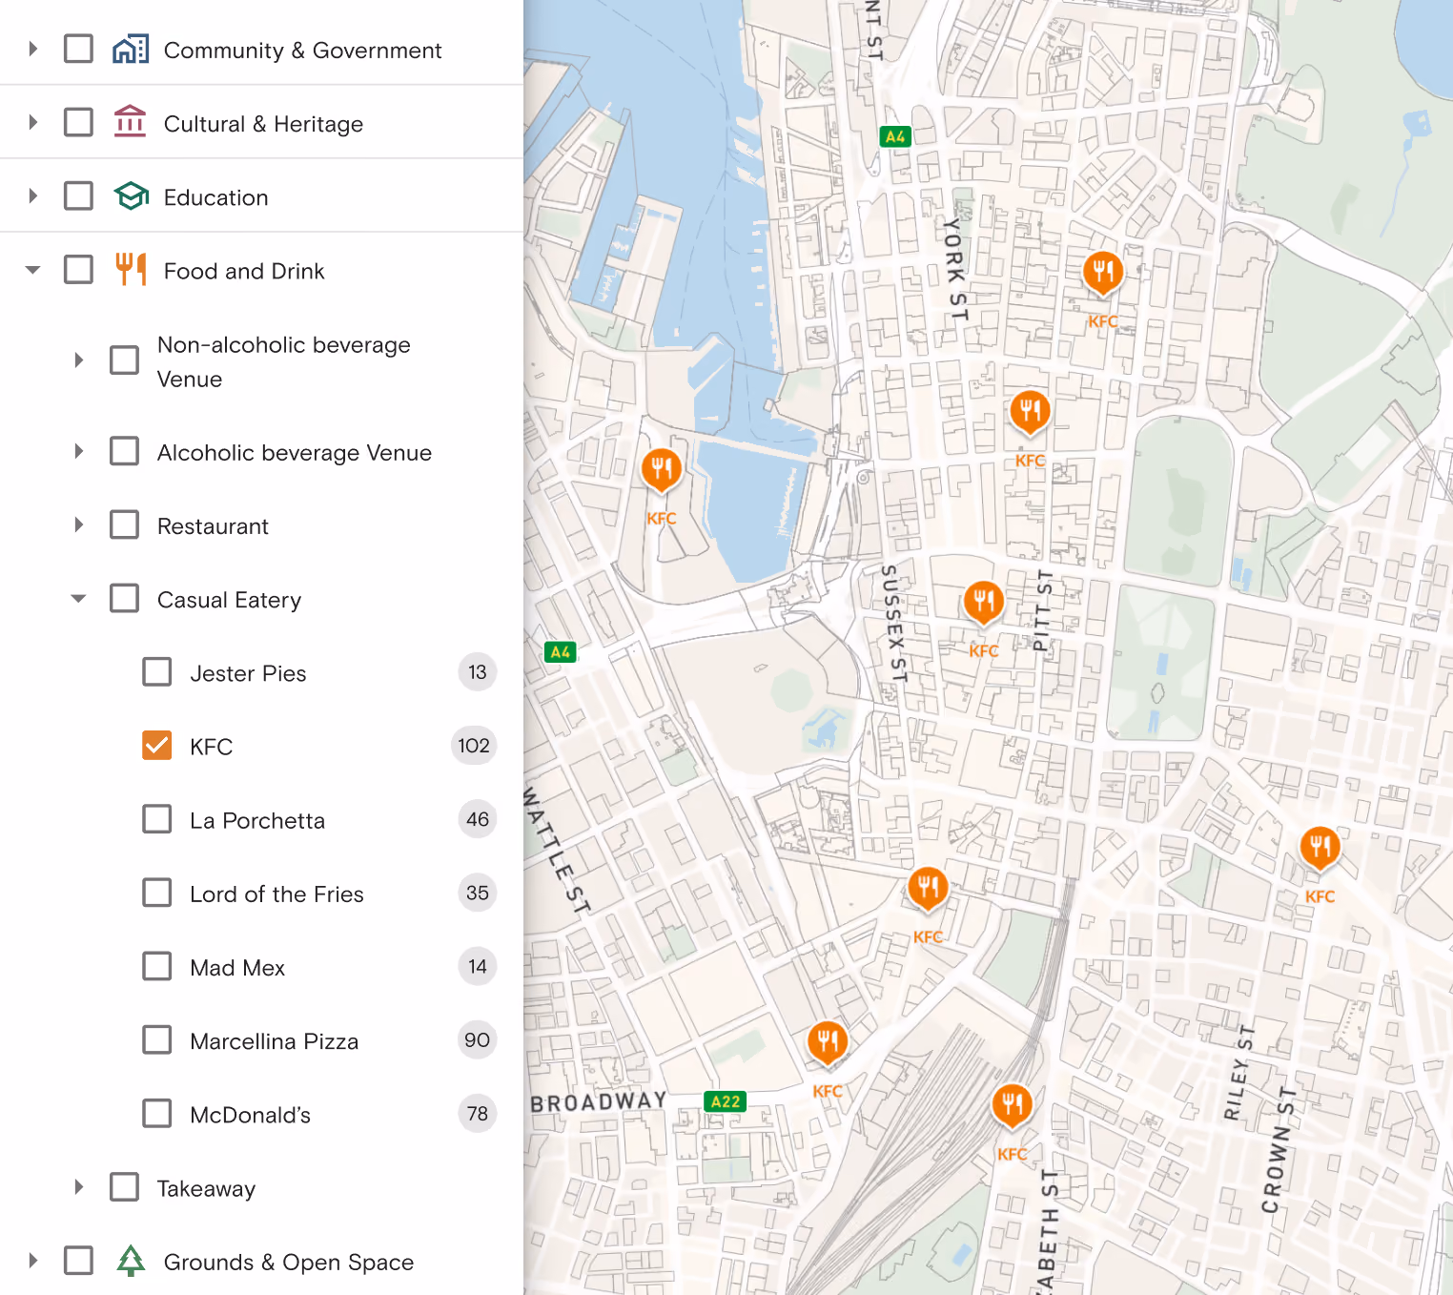Click the A4 road shield near Wattle St
This screenshot has width=1453, height=1295.
(x=561, y=652)
